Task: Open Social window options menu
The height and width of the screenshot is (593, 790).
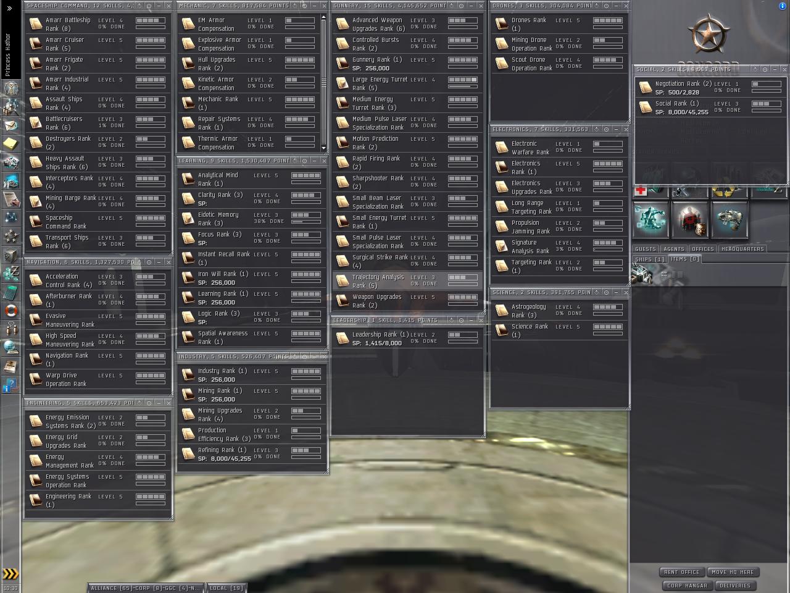Action: tap(755, 69)
